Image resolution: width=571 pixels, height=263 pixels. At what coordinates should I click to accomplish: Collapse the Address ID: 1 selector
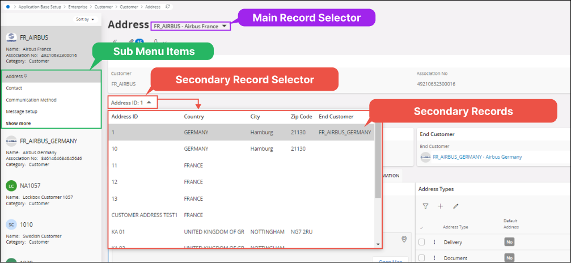133,103
